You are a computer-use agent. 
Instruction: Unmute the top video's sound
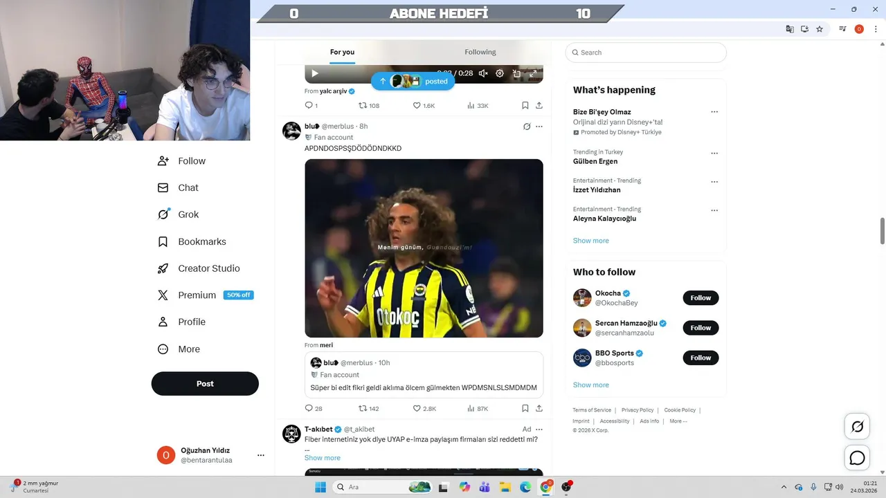pyautogui.click(x=483, y=73)
